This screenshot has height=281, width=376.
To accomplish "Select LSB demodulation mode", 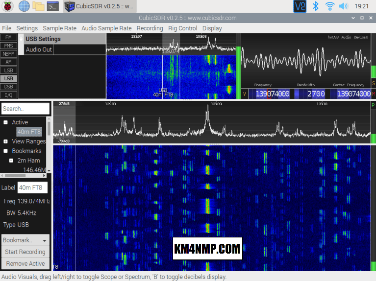I will pyautogui.click(x=8, y=70).
